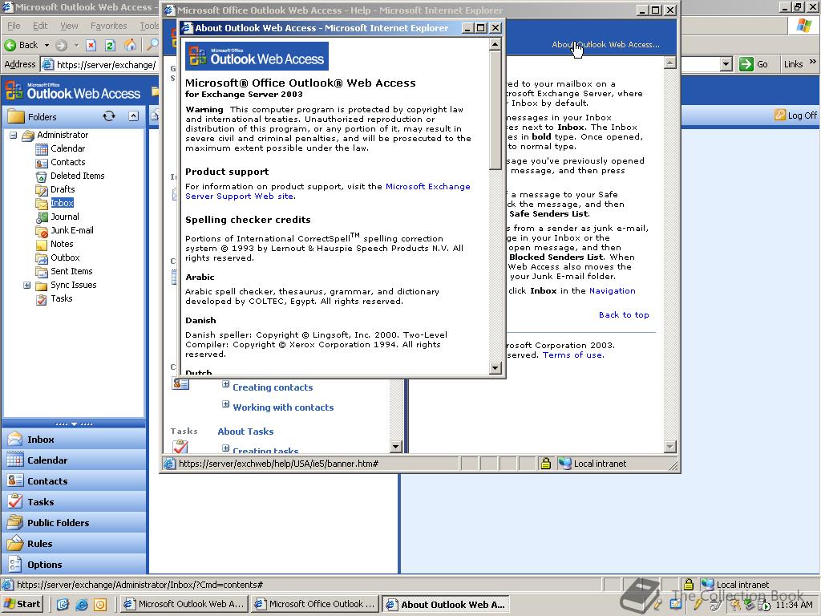Collapse the Administrator mailbox tree
Image resolution: width=821 pixels, height=616 pixels.
tap(13, 135)
